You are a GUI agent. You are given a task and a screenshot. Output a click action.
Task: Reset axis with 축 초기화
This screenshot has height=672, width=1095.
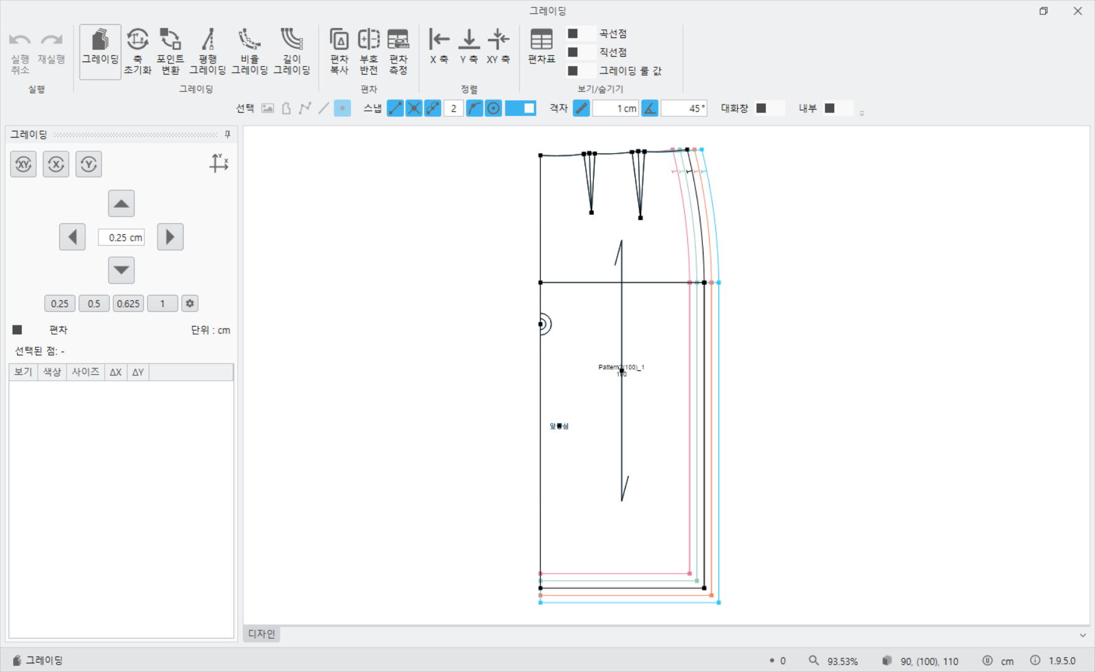pos(138,52)
